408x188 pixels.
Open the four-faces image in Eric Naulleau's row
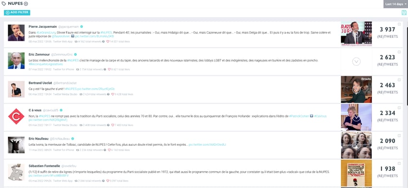tap(356, 145)
